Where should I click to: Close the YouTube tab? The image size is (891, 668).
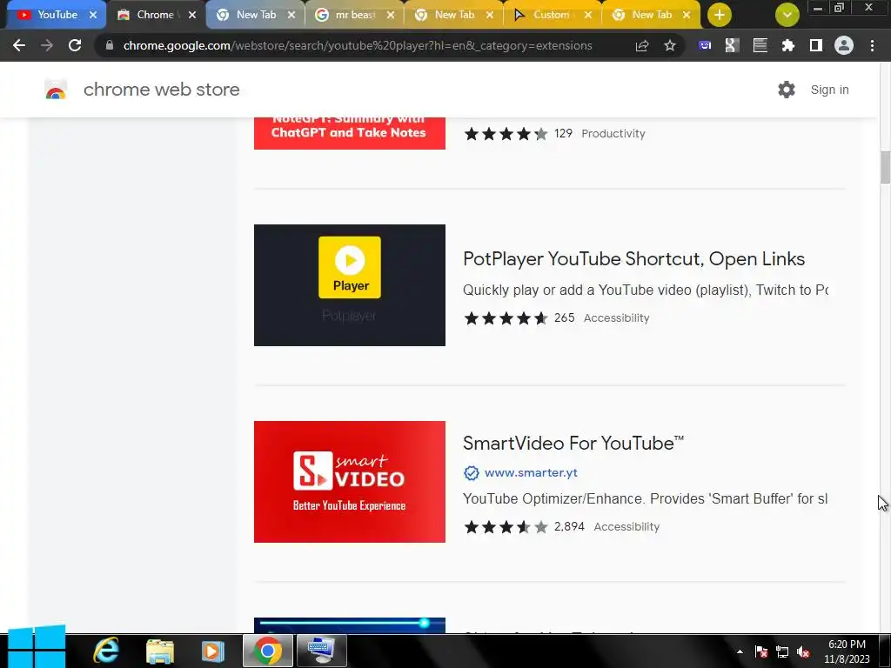(93, 15)
